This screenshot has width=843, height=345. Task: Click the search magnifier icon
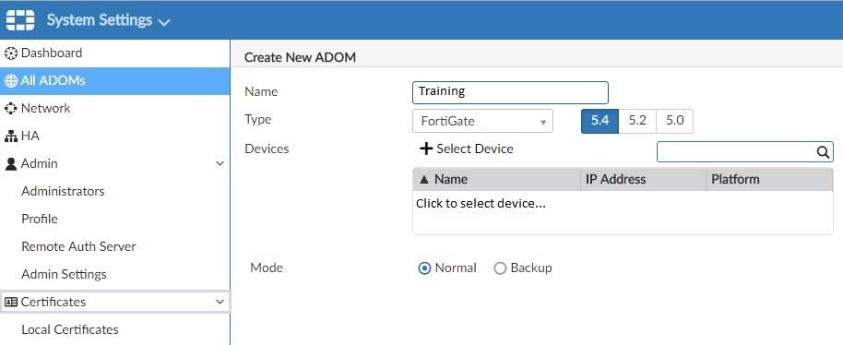823,152
